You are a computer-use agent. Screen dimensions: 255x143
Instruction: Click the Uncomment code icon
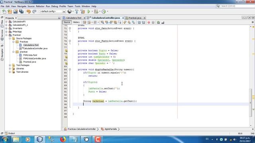click(163, 22)
